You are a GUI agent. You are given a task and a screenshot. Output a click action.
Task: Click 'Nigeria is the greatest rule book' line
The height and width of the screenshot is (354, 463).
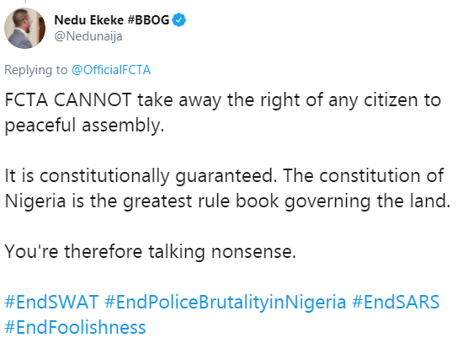(141, 201)
